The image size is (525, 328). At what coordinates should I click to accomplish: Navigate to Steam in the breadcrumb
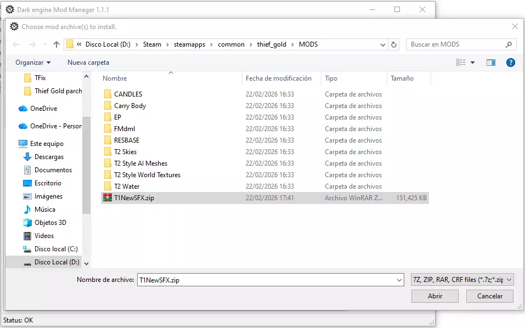tap(152, 44)
